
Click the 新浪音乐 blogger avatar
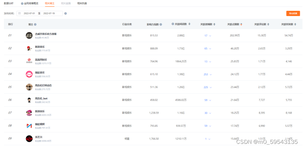(x=29, y=48)
